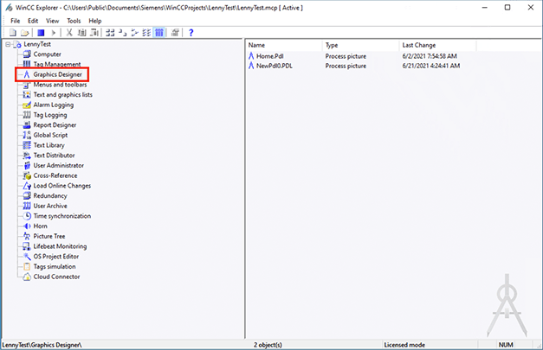
Task: Switch to details view toolbar icon
Action: tap(147, 33)
